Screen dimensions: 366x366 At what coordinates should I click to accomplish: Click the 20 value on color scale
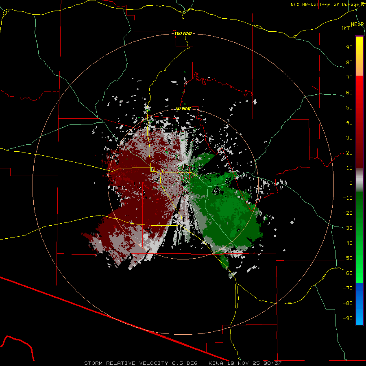(349, 153)
